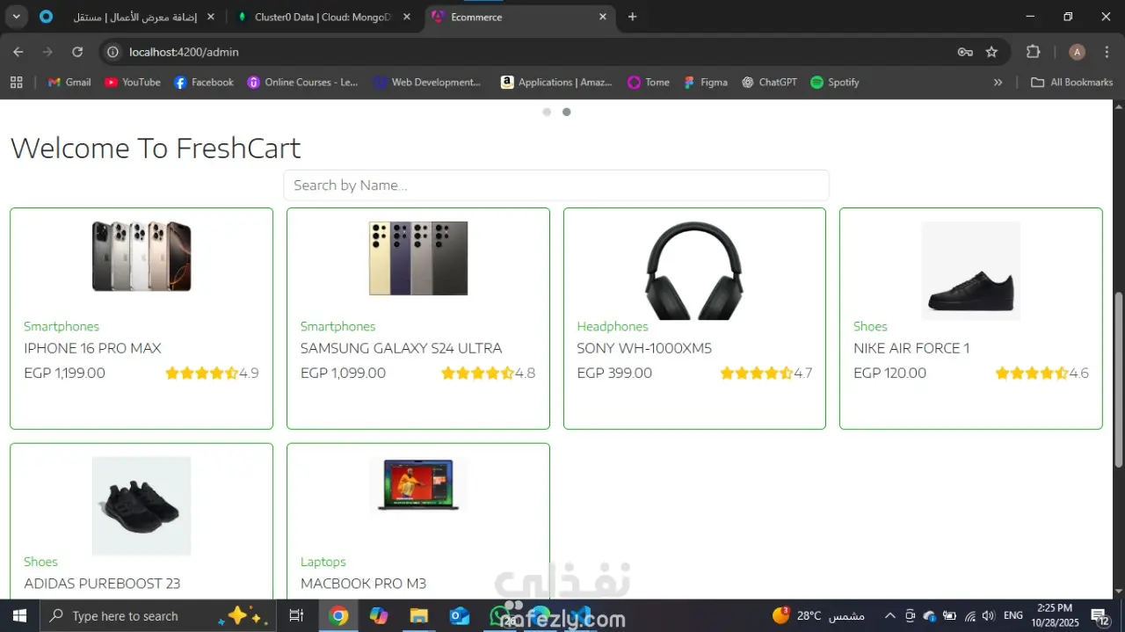Open the Web Development bookmark

pyautogui.click(x=427, y=82)
